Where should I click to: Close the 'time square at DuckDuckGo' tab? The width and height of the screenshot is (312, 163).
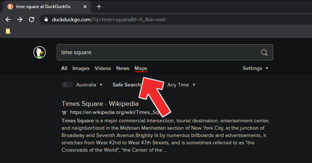(85, 7)
